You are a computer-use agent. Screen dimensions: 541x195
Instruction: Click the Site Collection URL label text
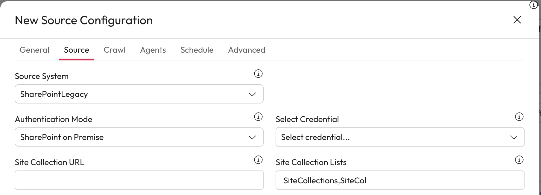[x=50, y=162]
